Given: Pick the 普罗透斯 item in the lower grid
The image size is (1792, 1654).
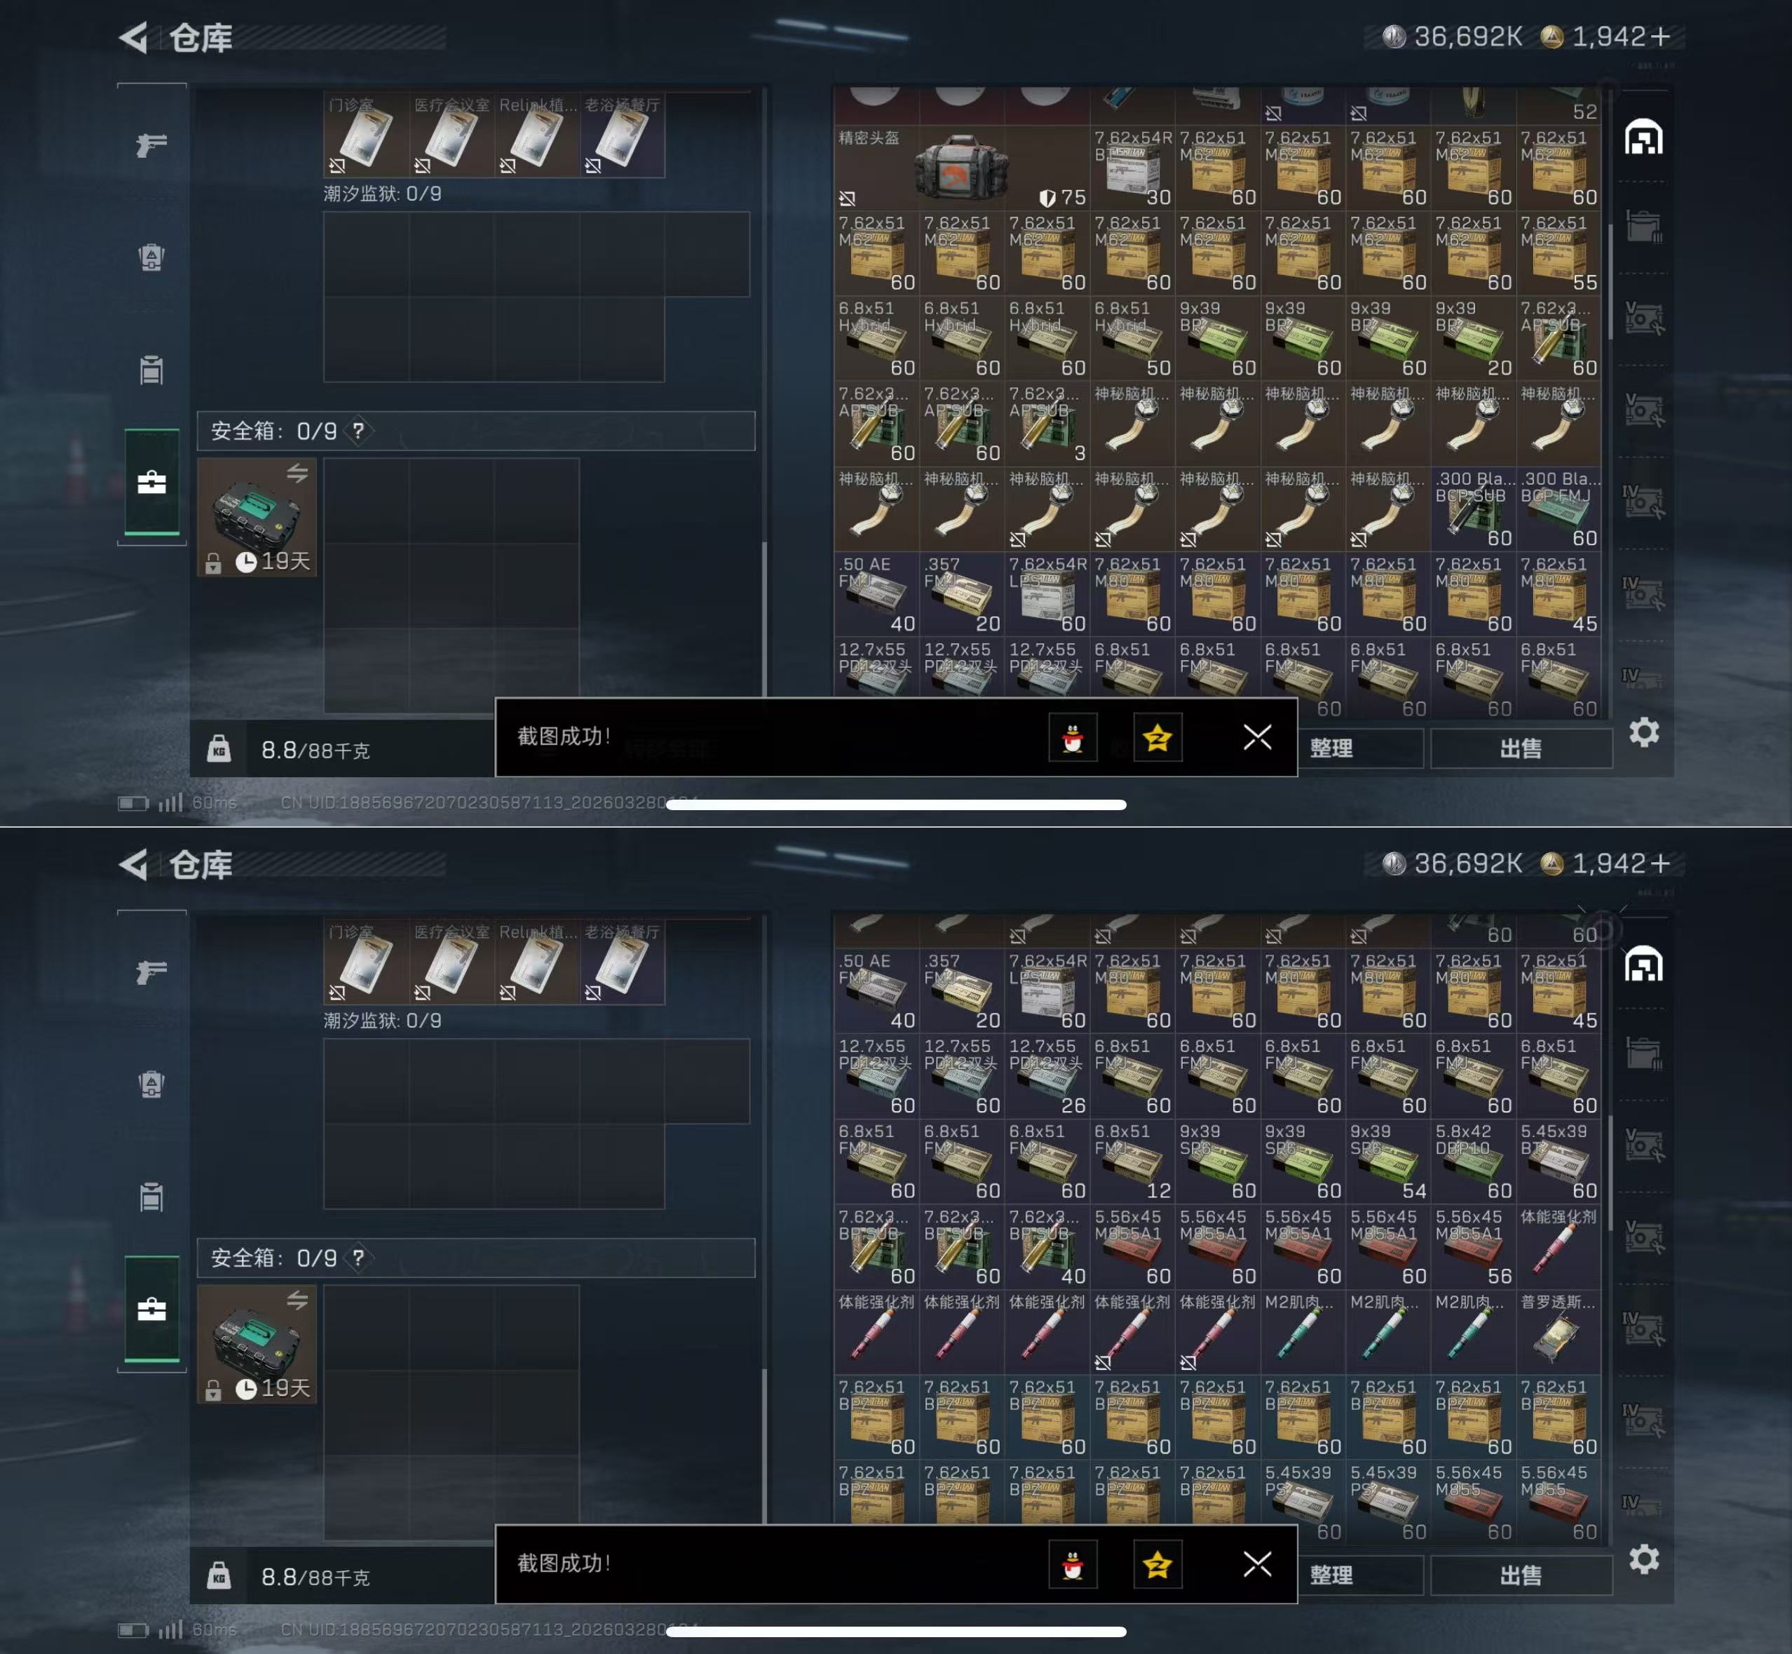Looking at the screenshot, I should click(x=1559, y=1332).
